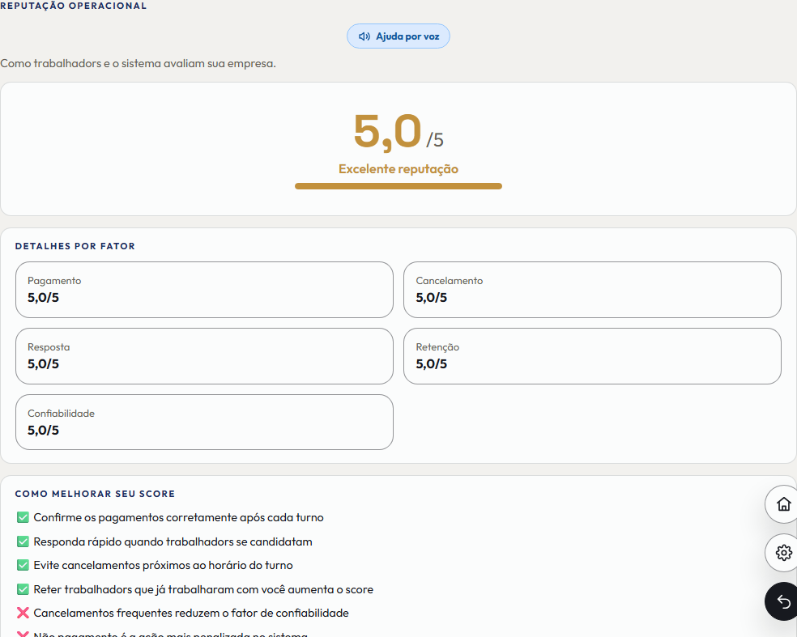Click the large 5,0 reputation score
The image size is (797, 637).
coord(388,132)
